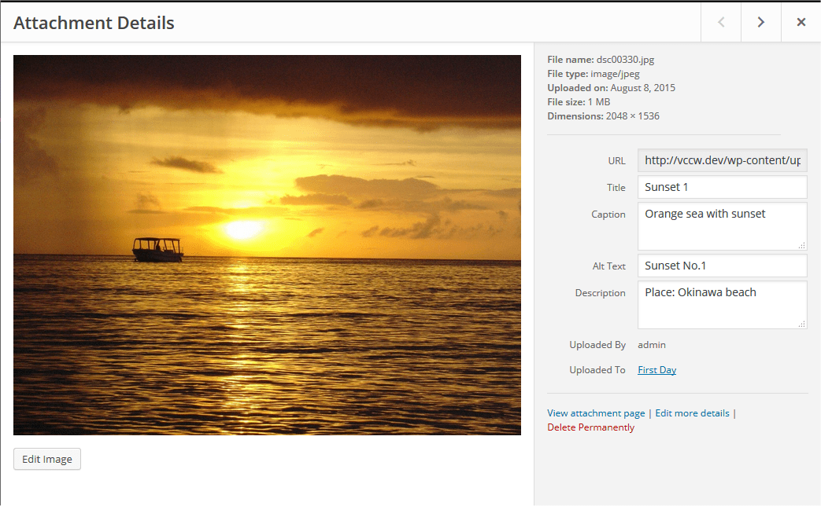Click the Title field label
The height and width of the screenshot is (506, 821).
point(616,188)
